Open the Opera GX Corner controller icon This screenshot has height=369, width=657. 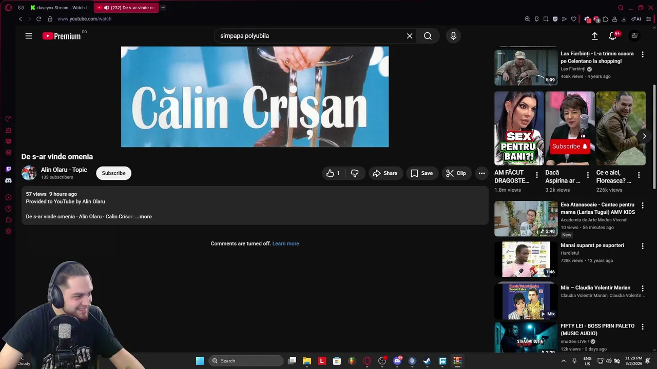pos(21,8)
